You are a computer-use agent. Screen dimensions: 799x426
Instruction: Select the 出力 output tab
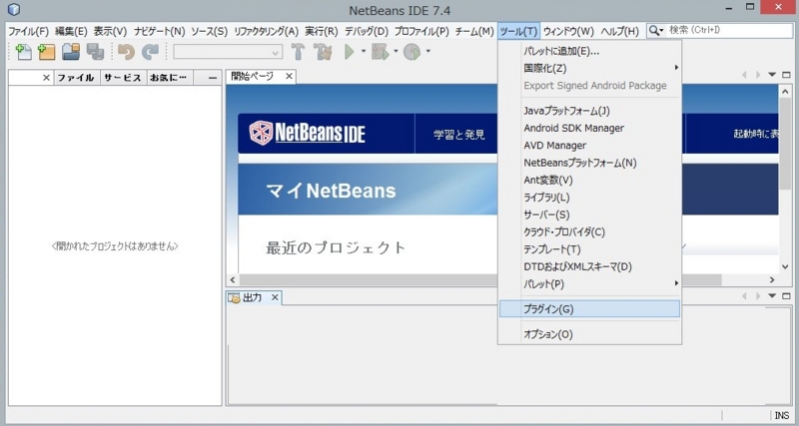click(253, 297)
